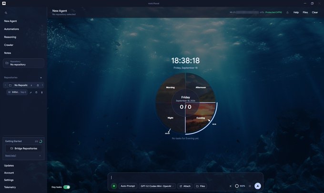Select the Night quadrant of day wheel
Viewport: 324px width, 193px height.
170,118
